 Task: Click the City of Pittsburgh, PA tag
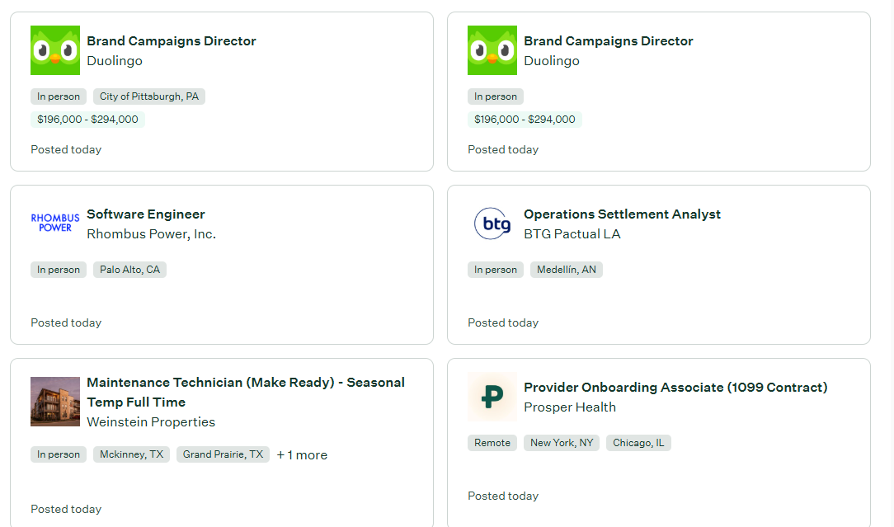[x=148, y=96]
